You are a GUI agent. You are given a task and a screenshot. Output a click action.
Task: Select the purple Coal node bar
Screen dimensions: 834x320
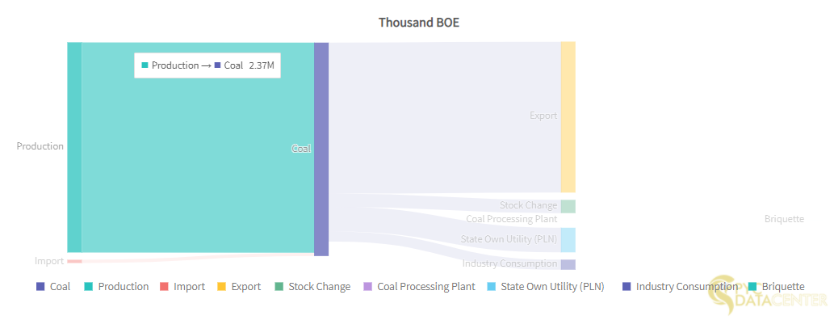pos(321,149)
